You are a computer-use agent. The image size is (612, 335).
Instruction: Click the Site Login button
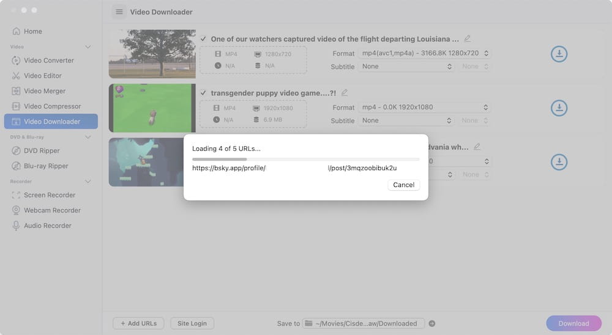coord(192,323)
